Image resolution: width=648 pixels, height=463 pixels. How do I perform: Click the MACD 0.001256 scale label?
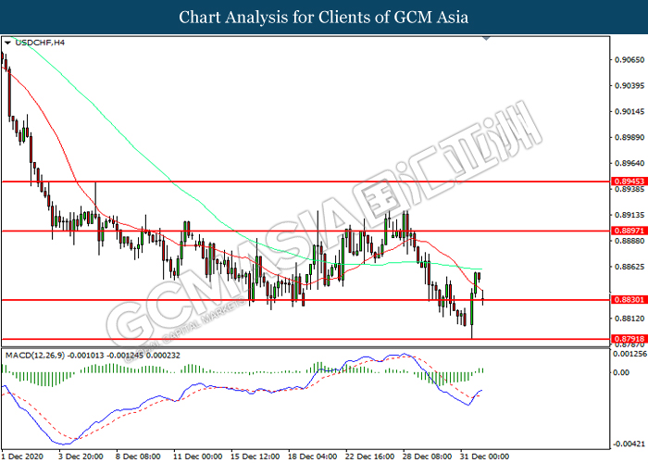(x=628, y=355)
